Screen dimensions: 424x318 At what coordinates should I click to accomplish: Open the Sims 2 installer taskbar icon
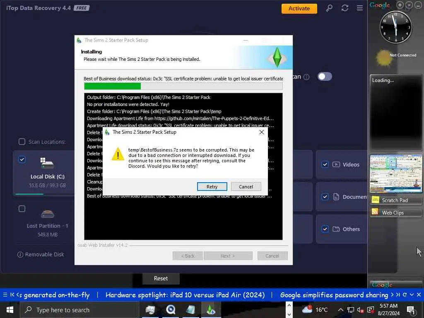[x=210, y=310]
